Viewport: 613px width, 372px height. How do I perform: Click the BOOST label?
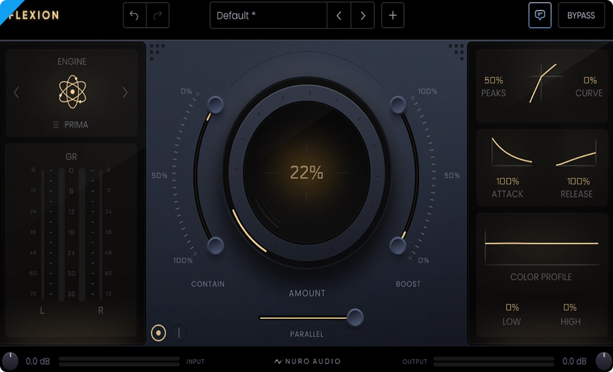408,284
